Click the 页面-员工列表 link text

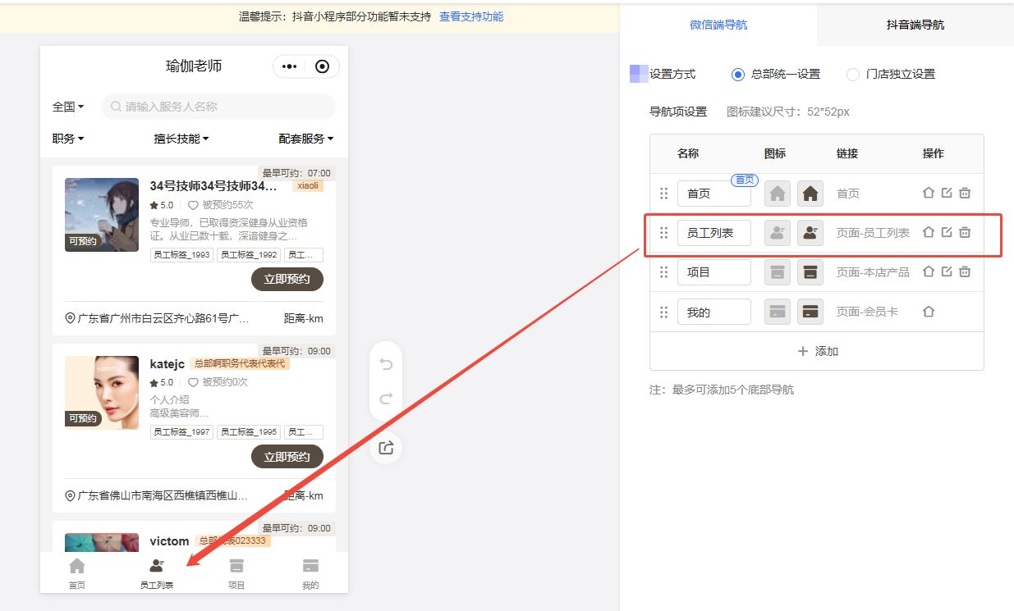point(873,233)
